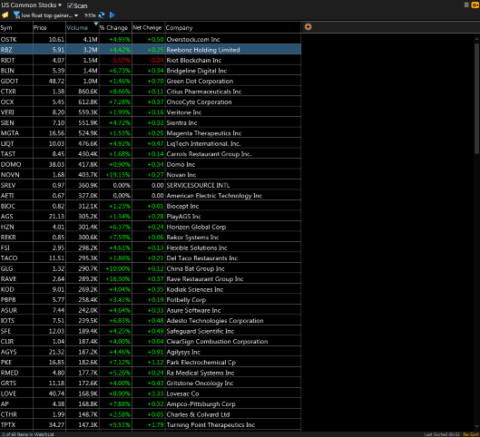Open the three-line gadget menu icon

click(x=466, y=5)
